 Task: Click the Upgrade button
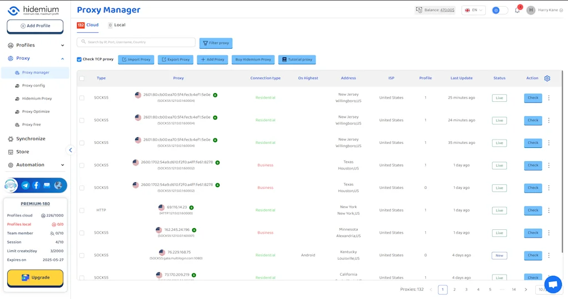click(35, 277)
